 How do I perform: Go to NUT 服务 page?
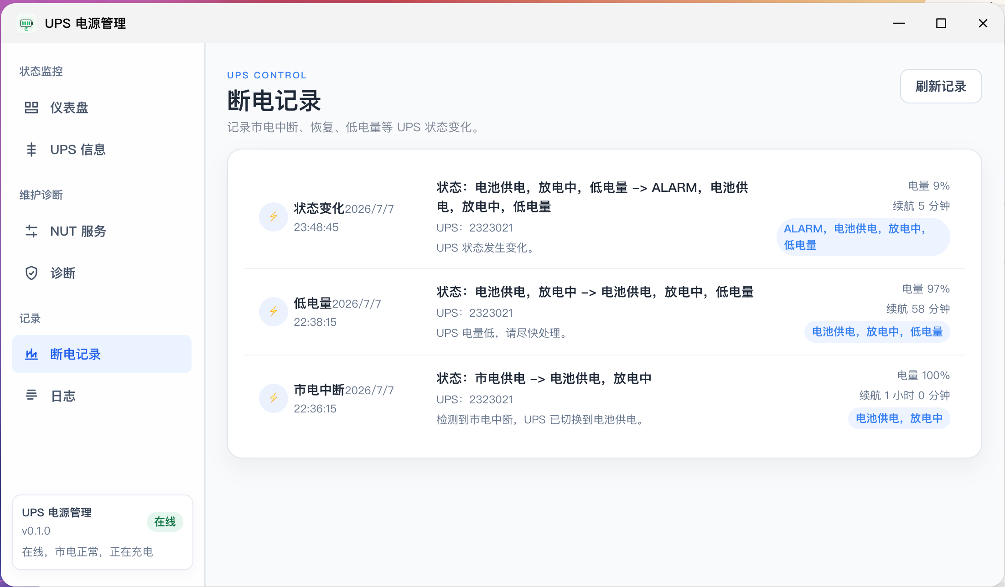tap(102, 231)
